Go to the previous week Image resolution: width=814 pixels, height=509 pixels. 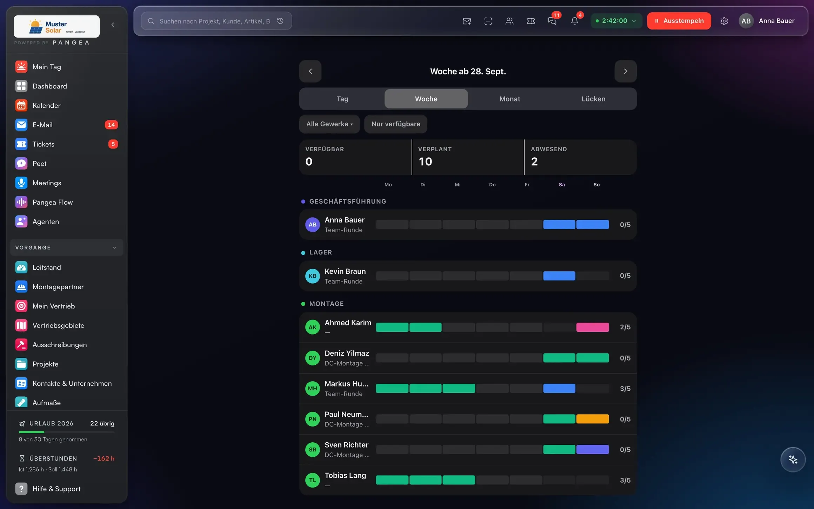(x=310, y=71)
